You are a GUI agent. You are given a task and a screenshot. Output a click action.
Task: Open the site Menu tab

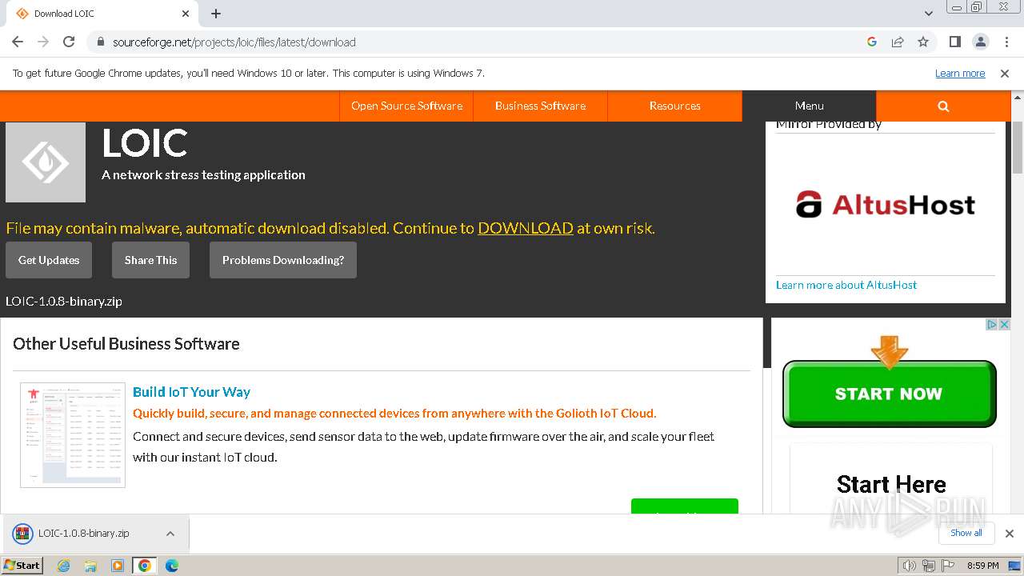809,106
